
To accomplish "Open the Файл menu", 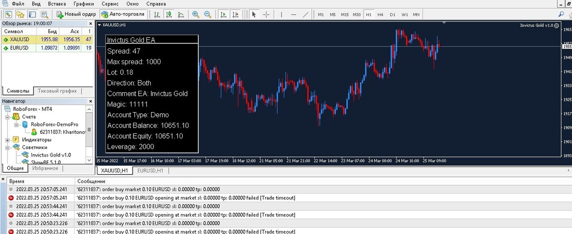I will (x=18, y=4).
